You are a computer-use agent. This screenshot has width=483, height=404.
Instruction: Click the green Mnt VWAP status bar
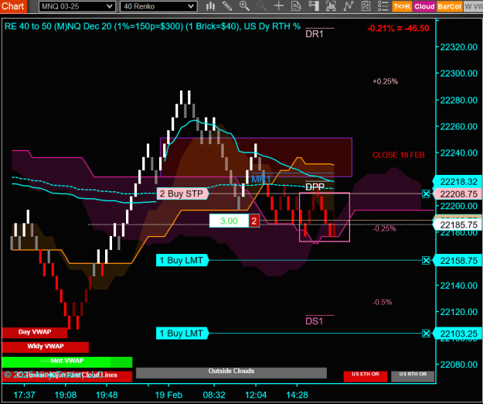pyautogui.click(x=67, y=361)
